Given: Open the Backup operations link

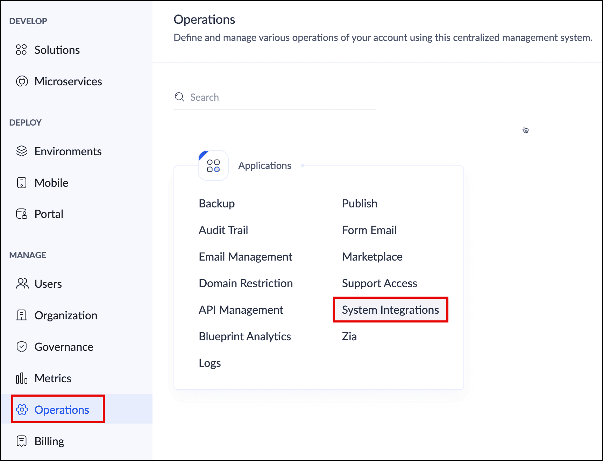Looking at the screenshot, I should 217,204.
